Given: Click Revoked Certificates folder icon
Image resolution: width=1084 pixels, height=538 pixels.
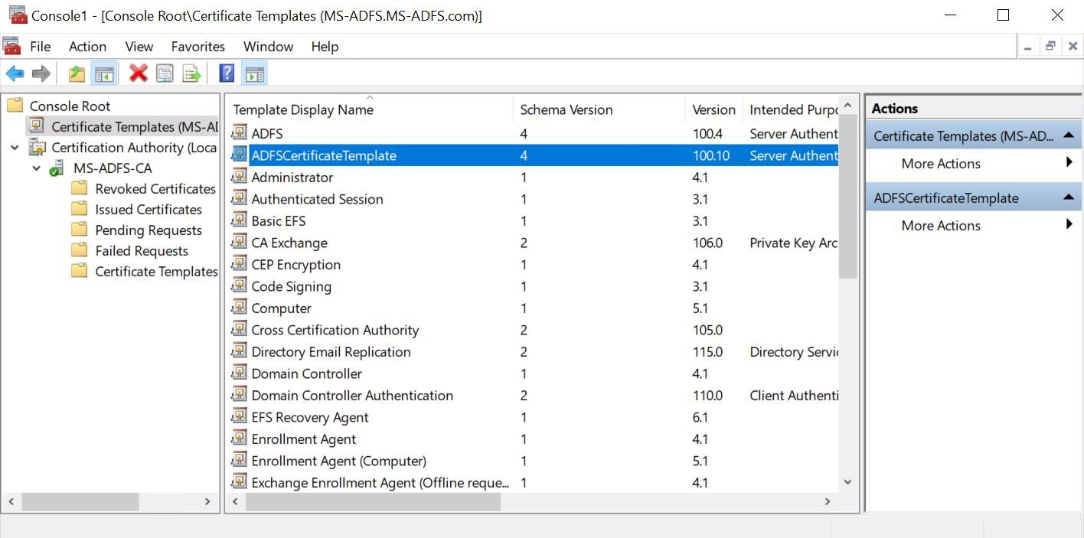Looking at the screenshot, I should 79,188.
